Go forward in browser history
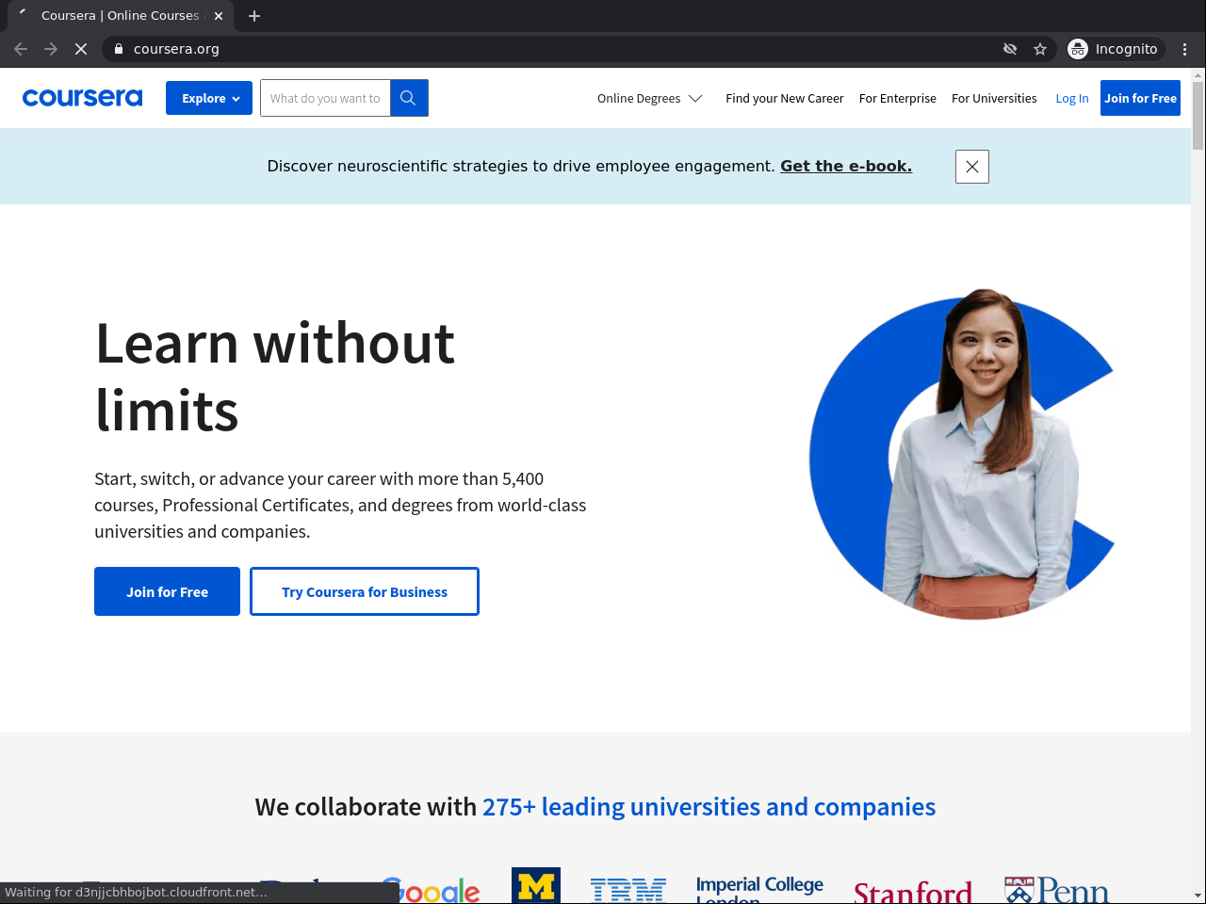1206x904 pixels. point(51,49)
